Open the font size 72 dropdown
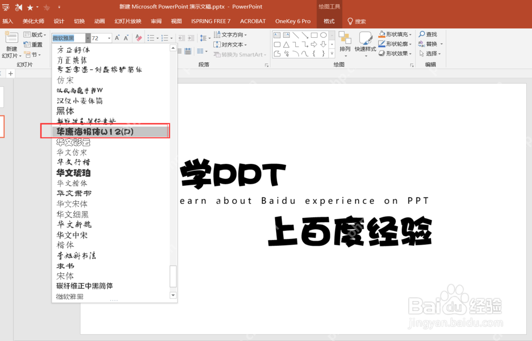Image resolution: width=532 pixels, height=341 pixels. pos(109,38)
